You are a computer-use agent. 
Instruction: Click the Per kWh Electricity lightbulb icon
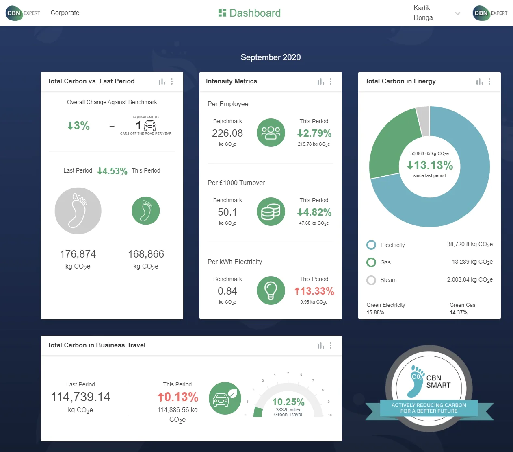tap(271, 290)
